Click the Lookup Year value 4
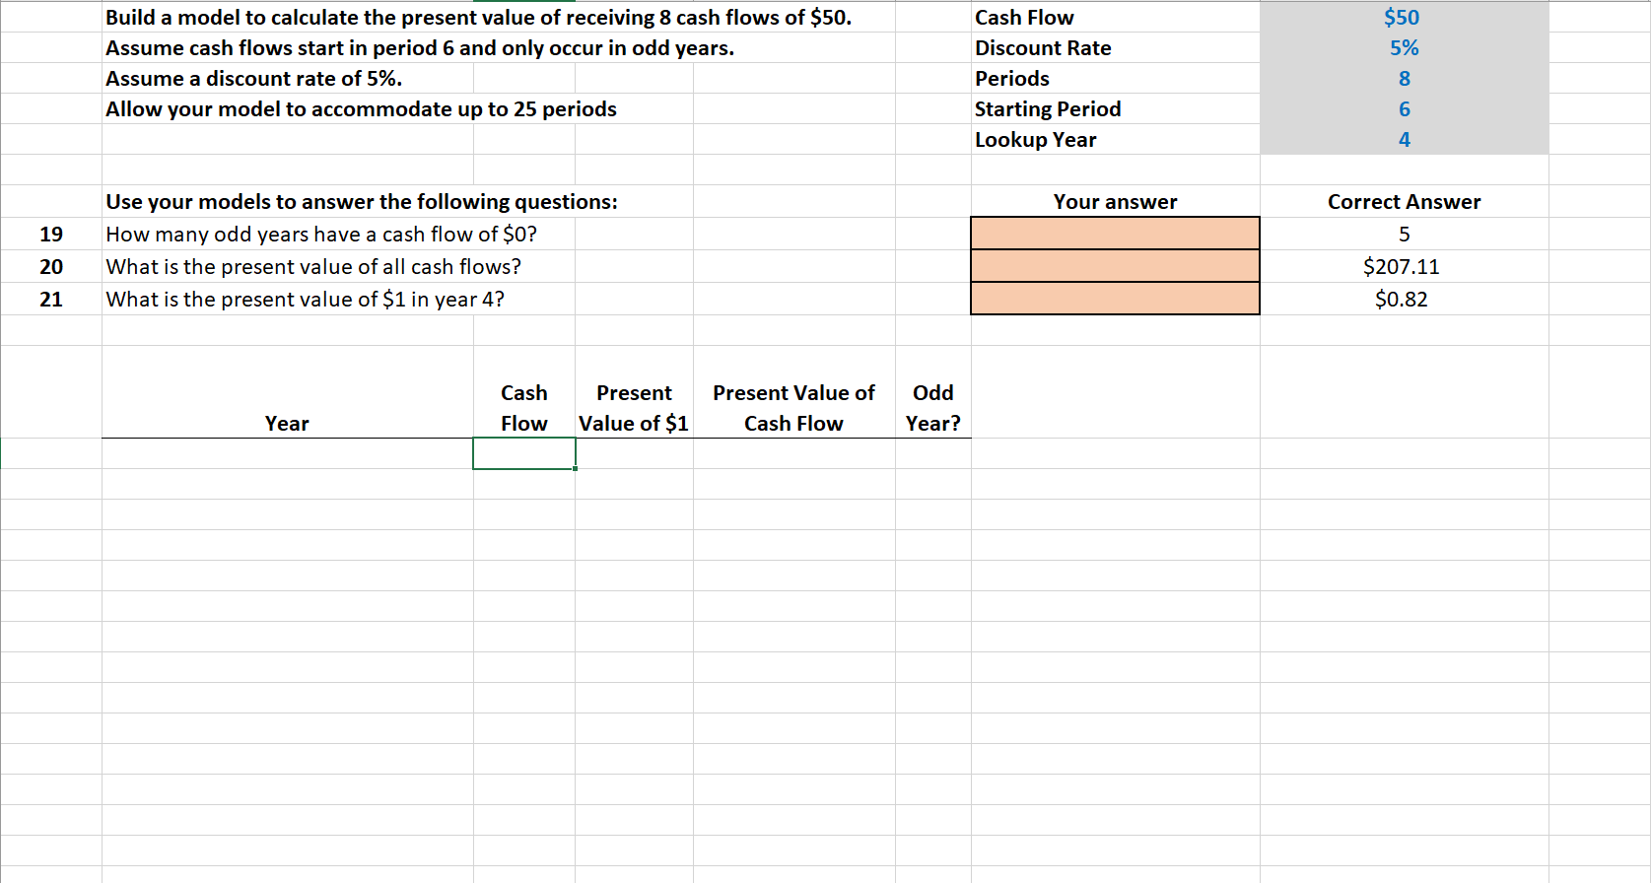1651x883 pixels. click(1404, 139)
